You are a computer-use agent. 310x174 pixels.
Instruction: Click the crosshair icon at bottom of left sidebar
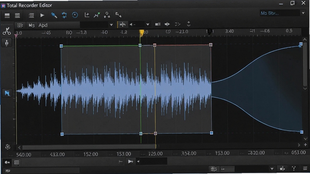tap(8, 147)
